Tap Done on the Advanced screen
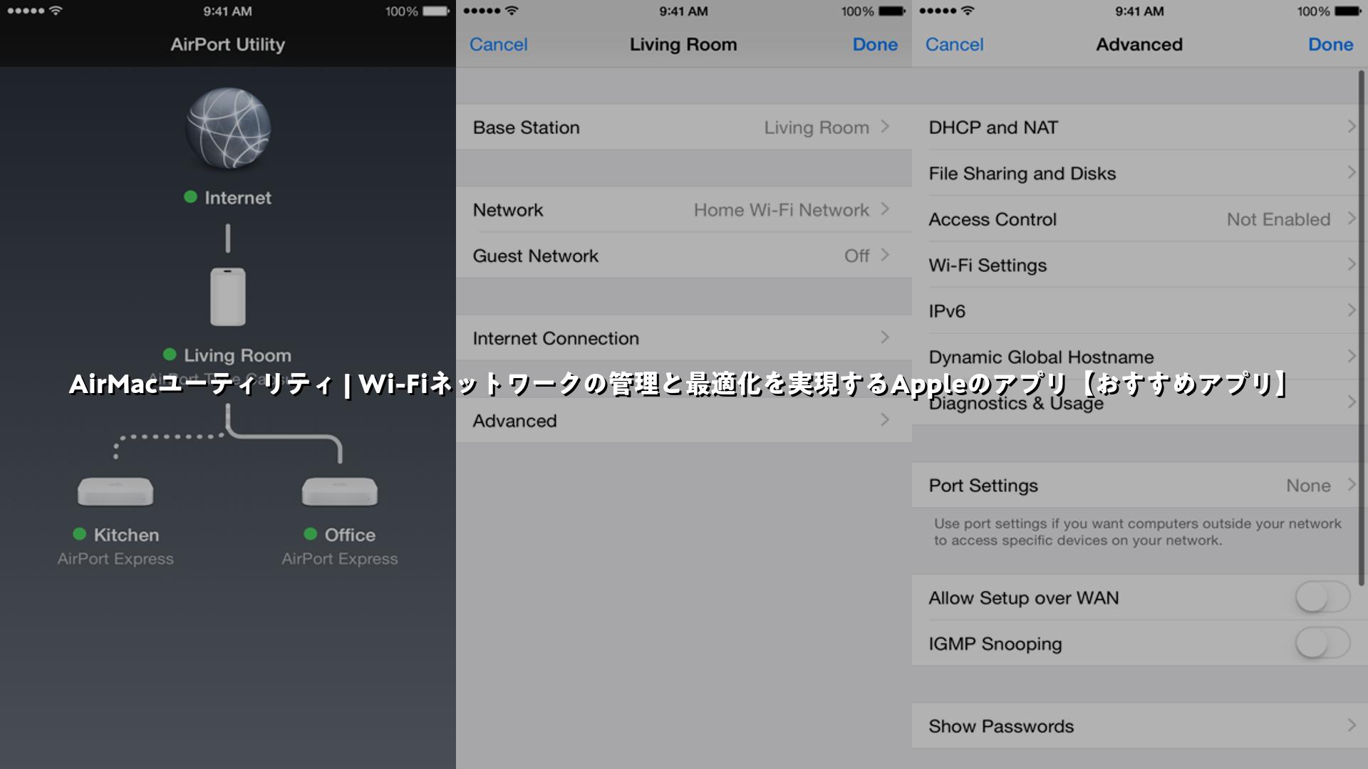1368x769 pixels. (x=1331, y=44)
